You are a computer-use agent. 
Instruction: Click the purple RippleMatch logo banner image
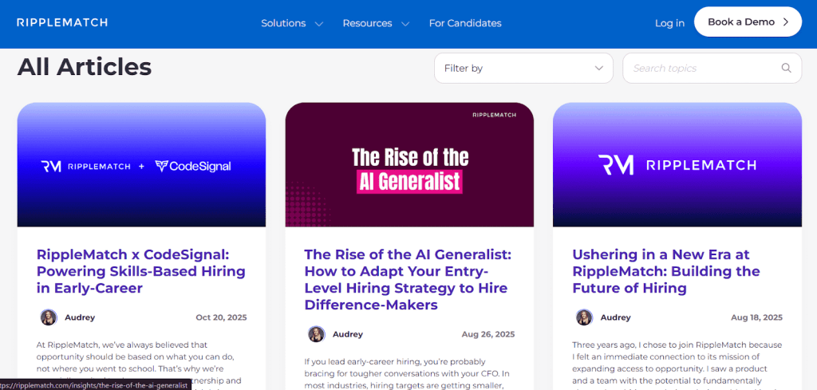(677, 165)
